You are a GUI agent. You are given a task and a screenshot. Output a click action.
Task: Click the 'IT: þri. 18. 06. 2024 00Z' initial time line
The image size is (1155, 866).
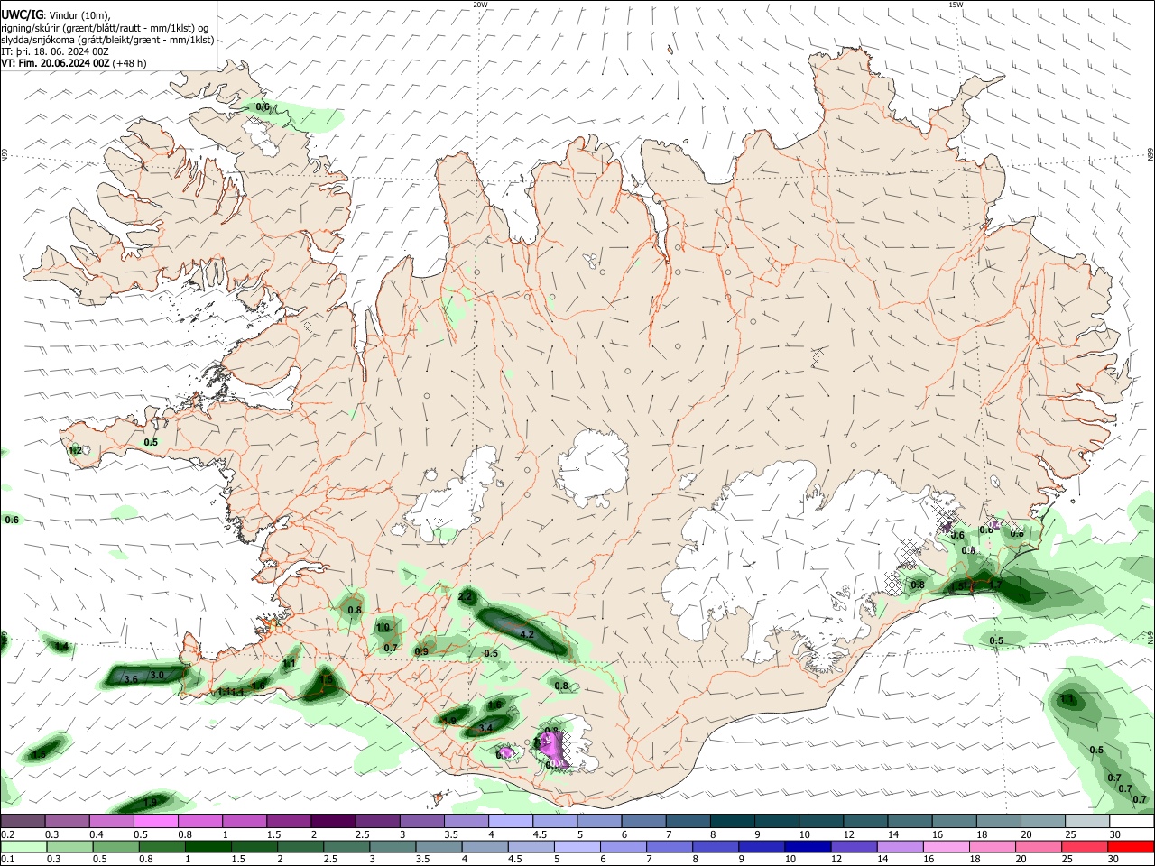point(55,51)
